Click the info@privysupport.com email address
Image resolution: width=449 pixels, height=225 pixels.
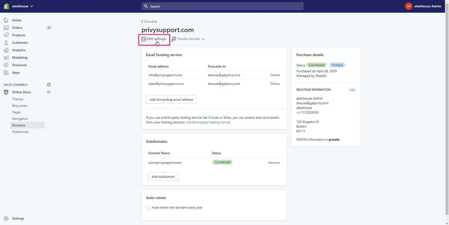(165, 75)
